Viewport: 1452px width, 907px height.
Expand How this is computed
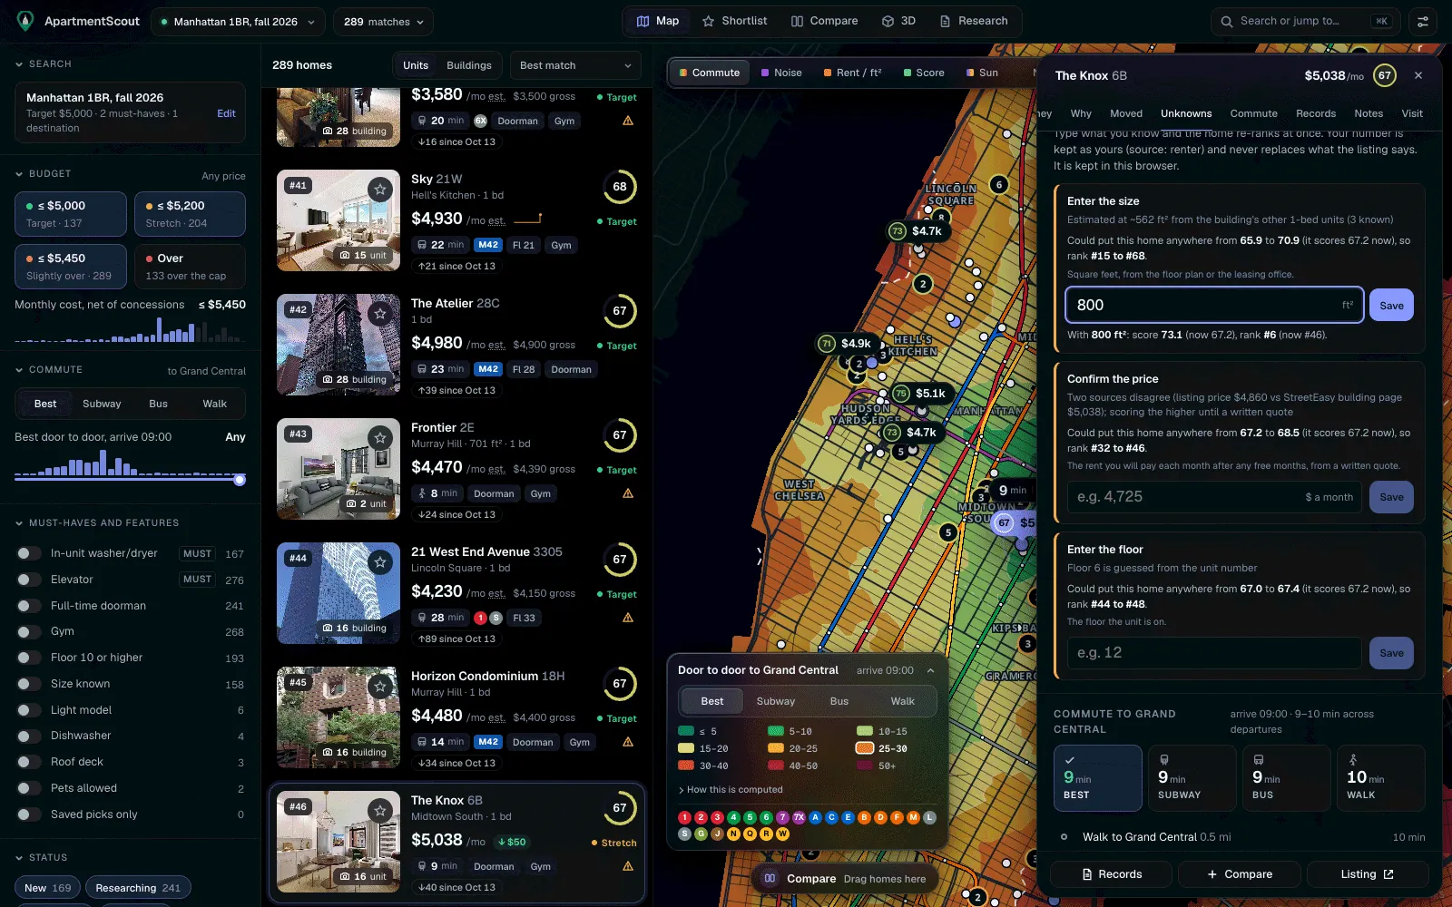(731, 790)
